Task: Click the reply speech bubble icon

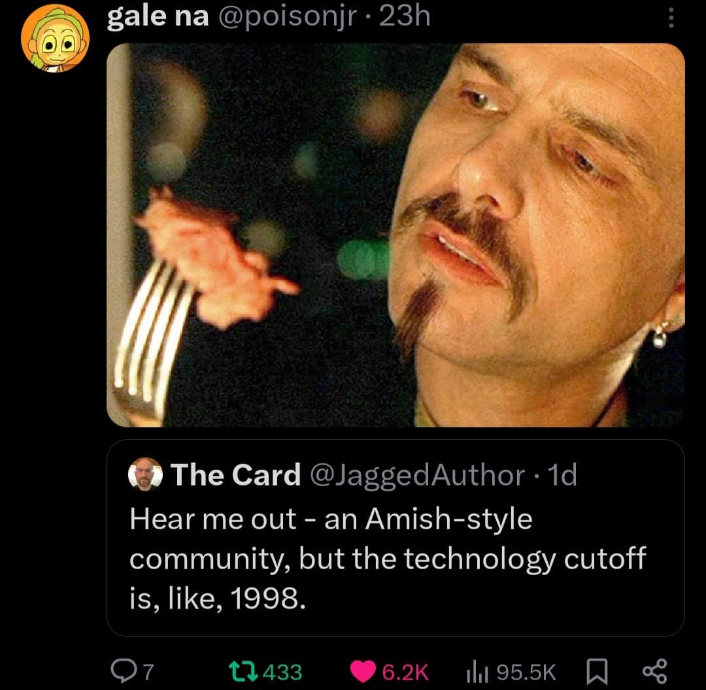Action: coord(122,672)
